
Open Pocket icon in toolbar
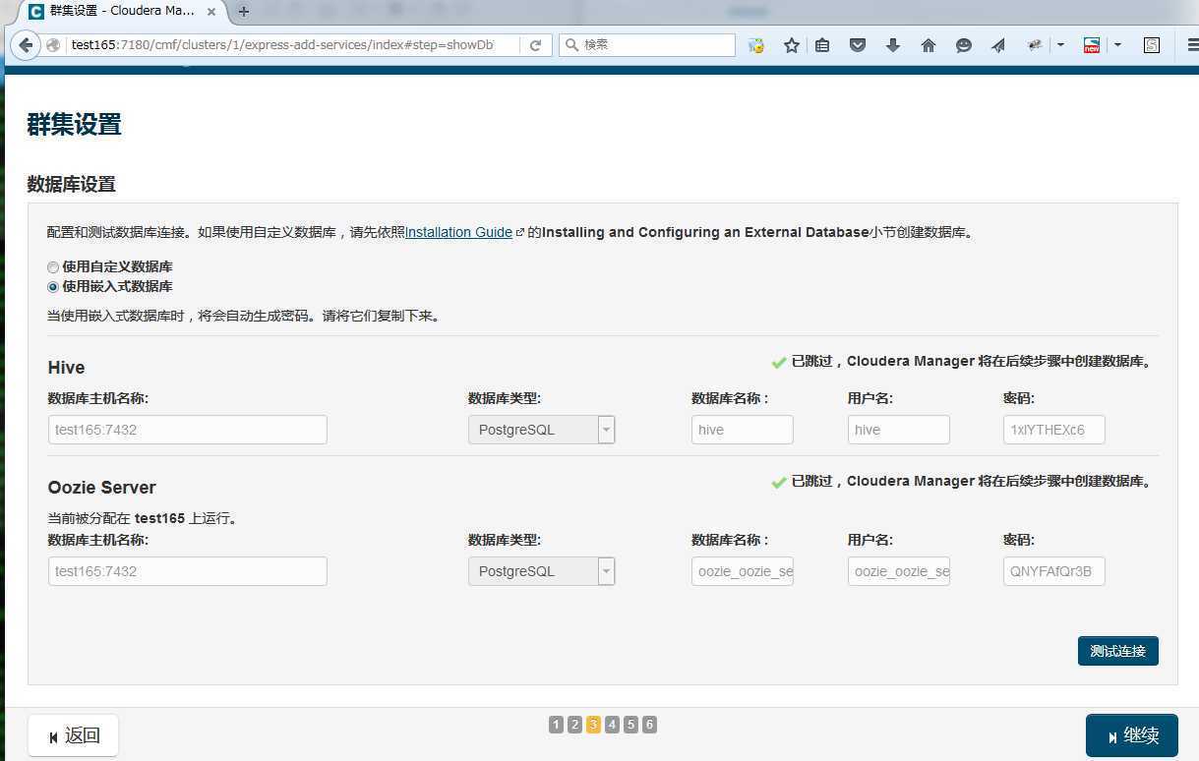pos(858,45)
